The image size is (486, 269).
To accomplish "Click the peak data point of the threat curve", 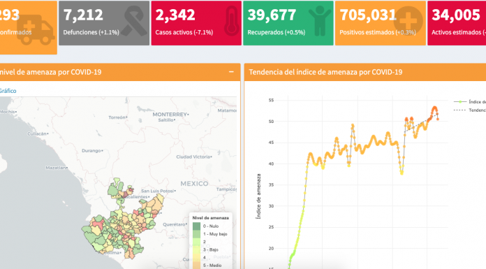I will [x=434, y=108].
